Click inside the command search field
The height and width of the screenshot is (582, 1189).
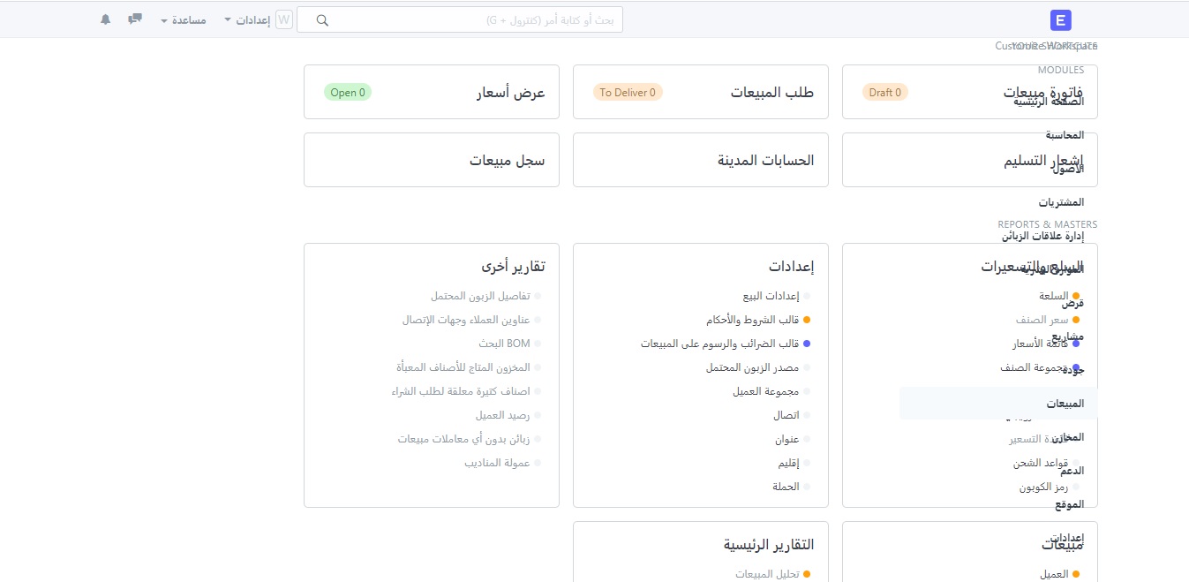(x=459, y=19)
